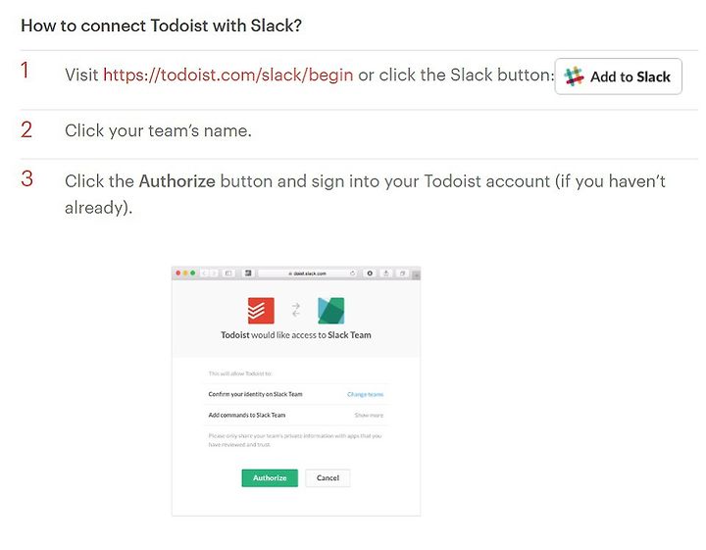Screen dimensions: 706x550
Task: Click the slack.com address bar field
Action: [308, 274]
